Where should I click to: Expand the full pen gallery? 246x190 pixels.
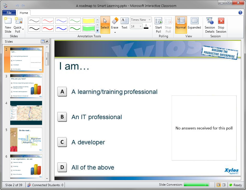(x=97, y=31)
